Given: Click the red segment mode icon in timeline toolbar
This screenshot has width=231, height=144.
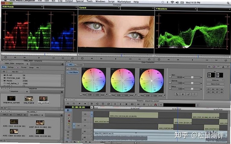Looking at the screenshot, I should click(156, 105).
